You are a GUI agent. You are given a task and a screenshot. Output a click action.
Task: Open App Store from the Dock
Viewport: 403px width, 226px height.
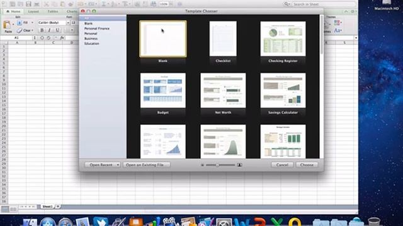pos(48,222)
